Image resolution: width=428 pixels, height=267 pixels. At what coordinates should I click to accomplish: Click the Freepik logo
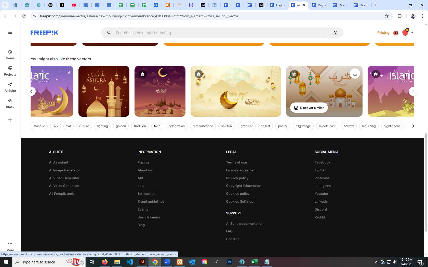point(44,33)
